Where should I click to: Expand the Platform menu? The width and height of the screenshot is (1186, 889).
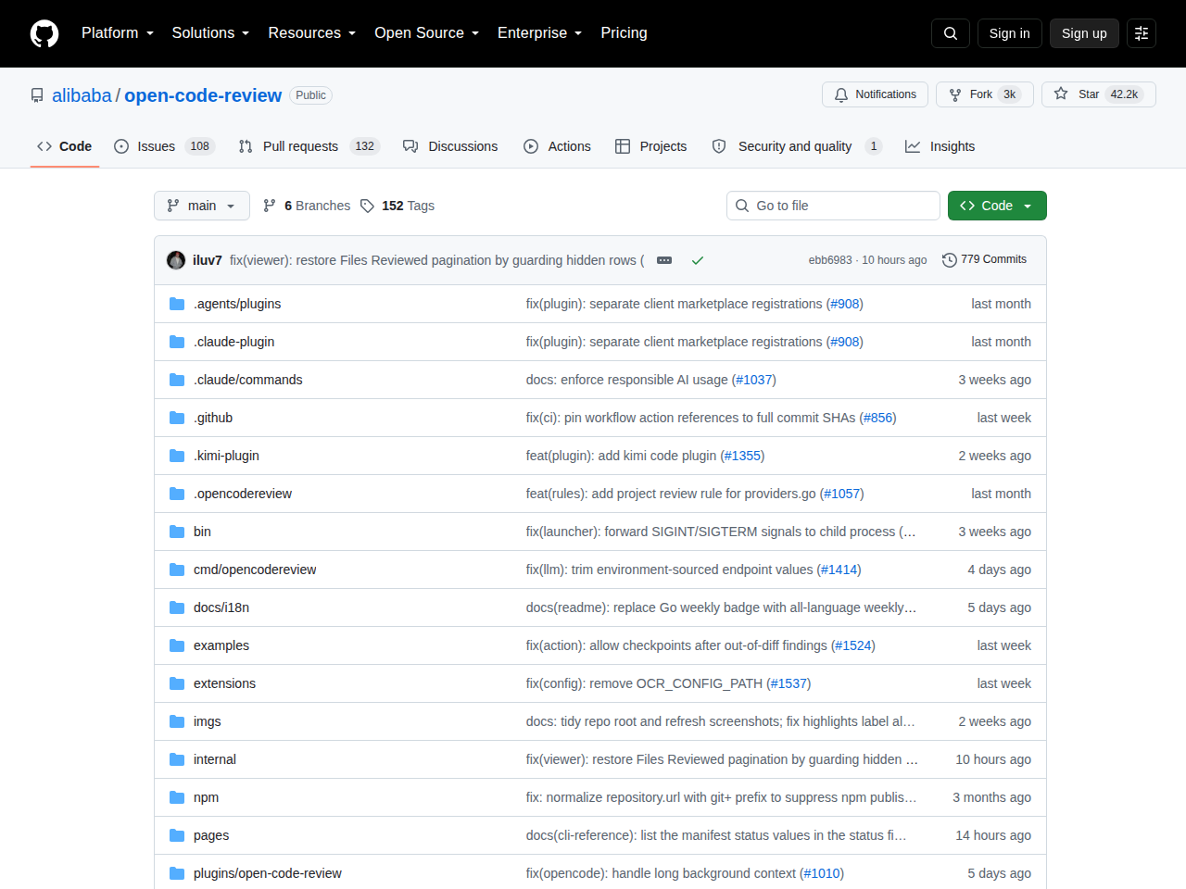[x=118, y=33]
